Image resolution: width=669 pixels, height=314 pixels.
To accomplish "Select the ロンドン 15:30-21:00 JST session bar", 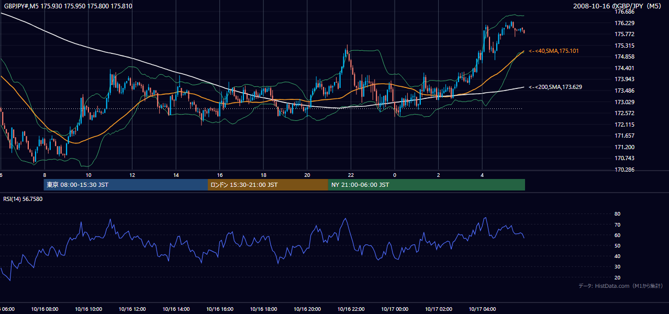I will point(268,185).
